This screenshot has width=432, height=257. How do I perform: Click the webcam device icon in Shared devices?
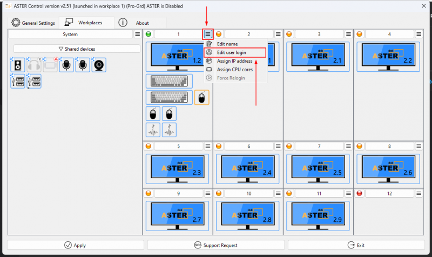pos(99,65)
